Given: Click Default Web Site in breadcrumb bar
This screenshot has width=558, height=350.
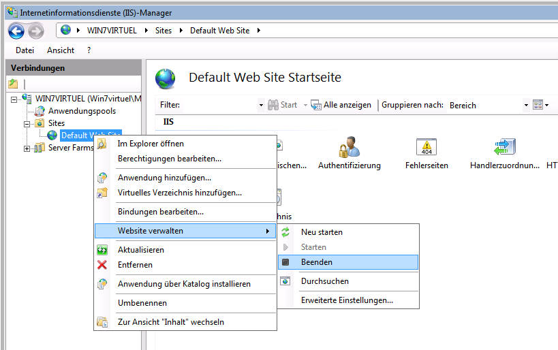Looking at the screenshot, I should (219, 31).
